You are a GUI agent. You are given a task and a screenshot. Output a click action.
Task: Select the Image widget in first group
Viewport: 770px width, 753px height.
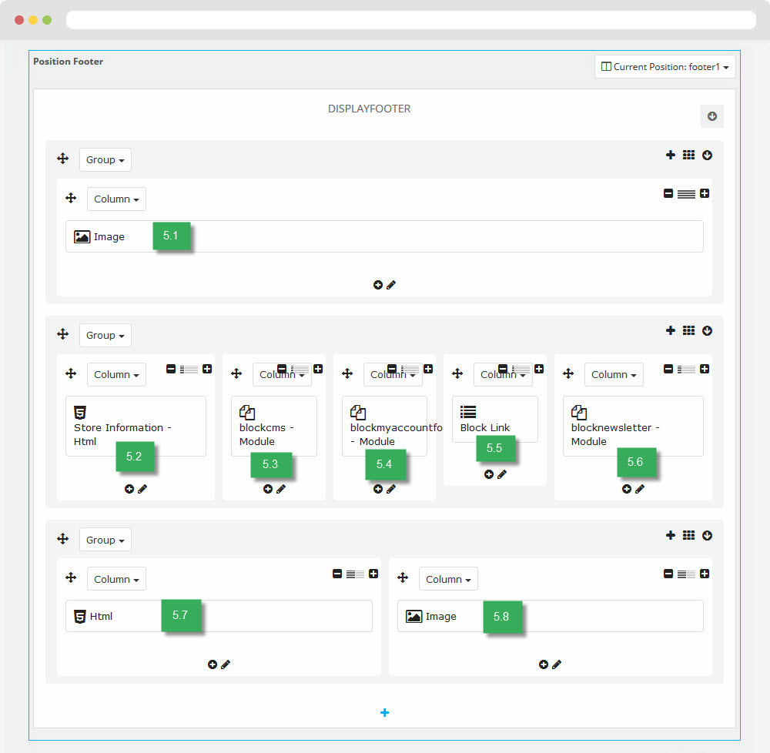pyautogui.click(x=384, y=236)
